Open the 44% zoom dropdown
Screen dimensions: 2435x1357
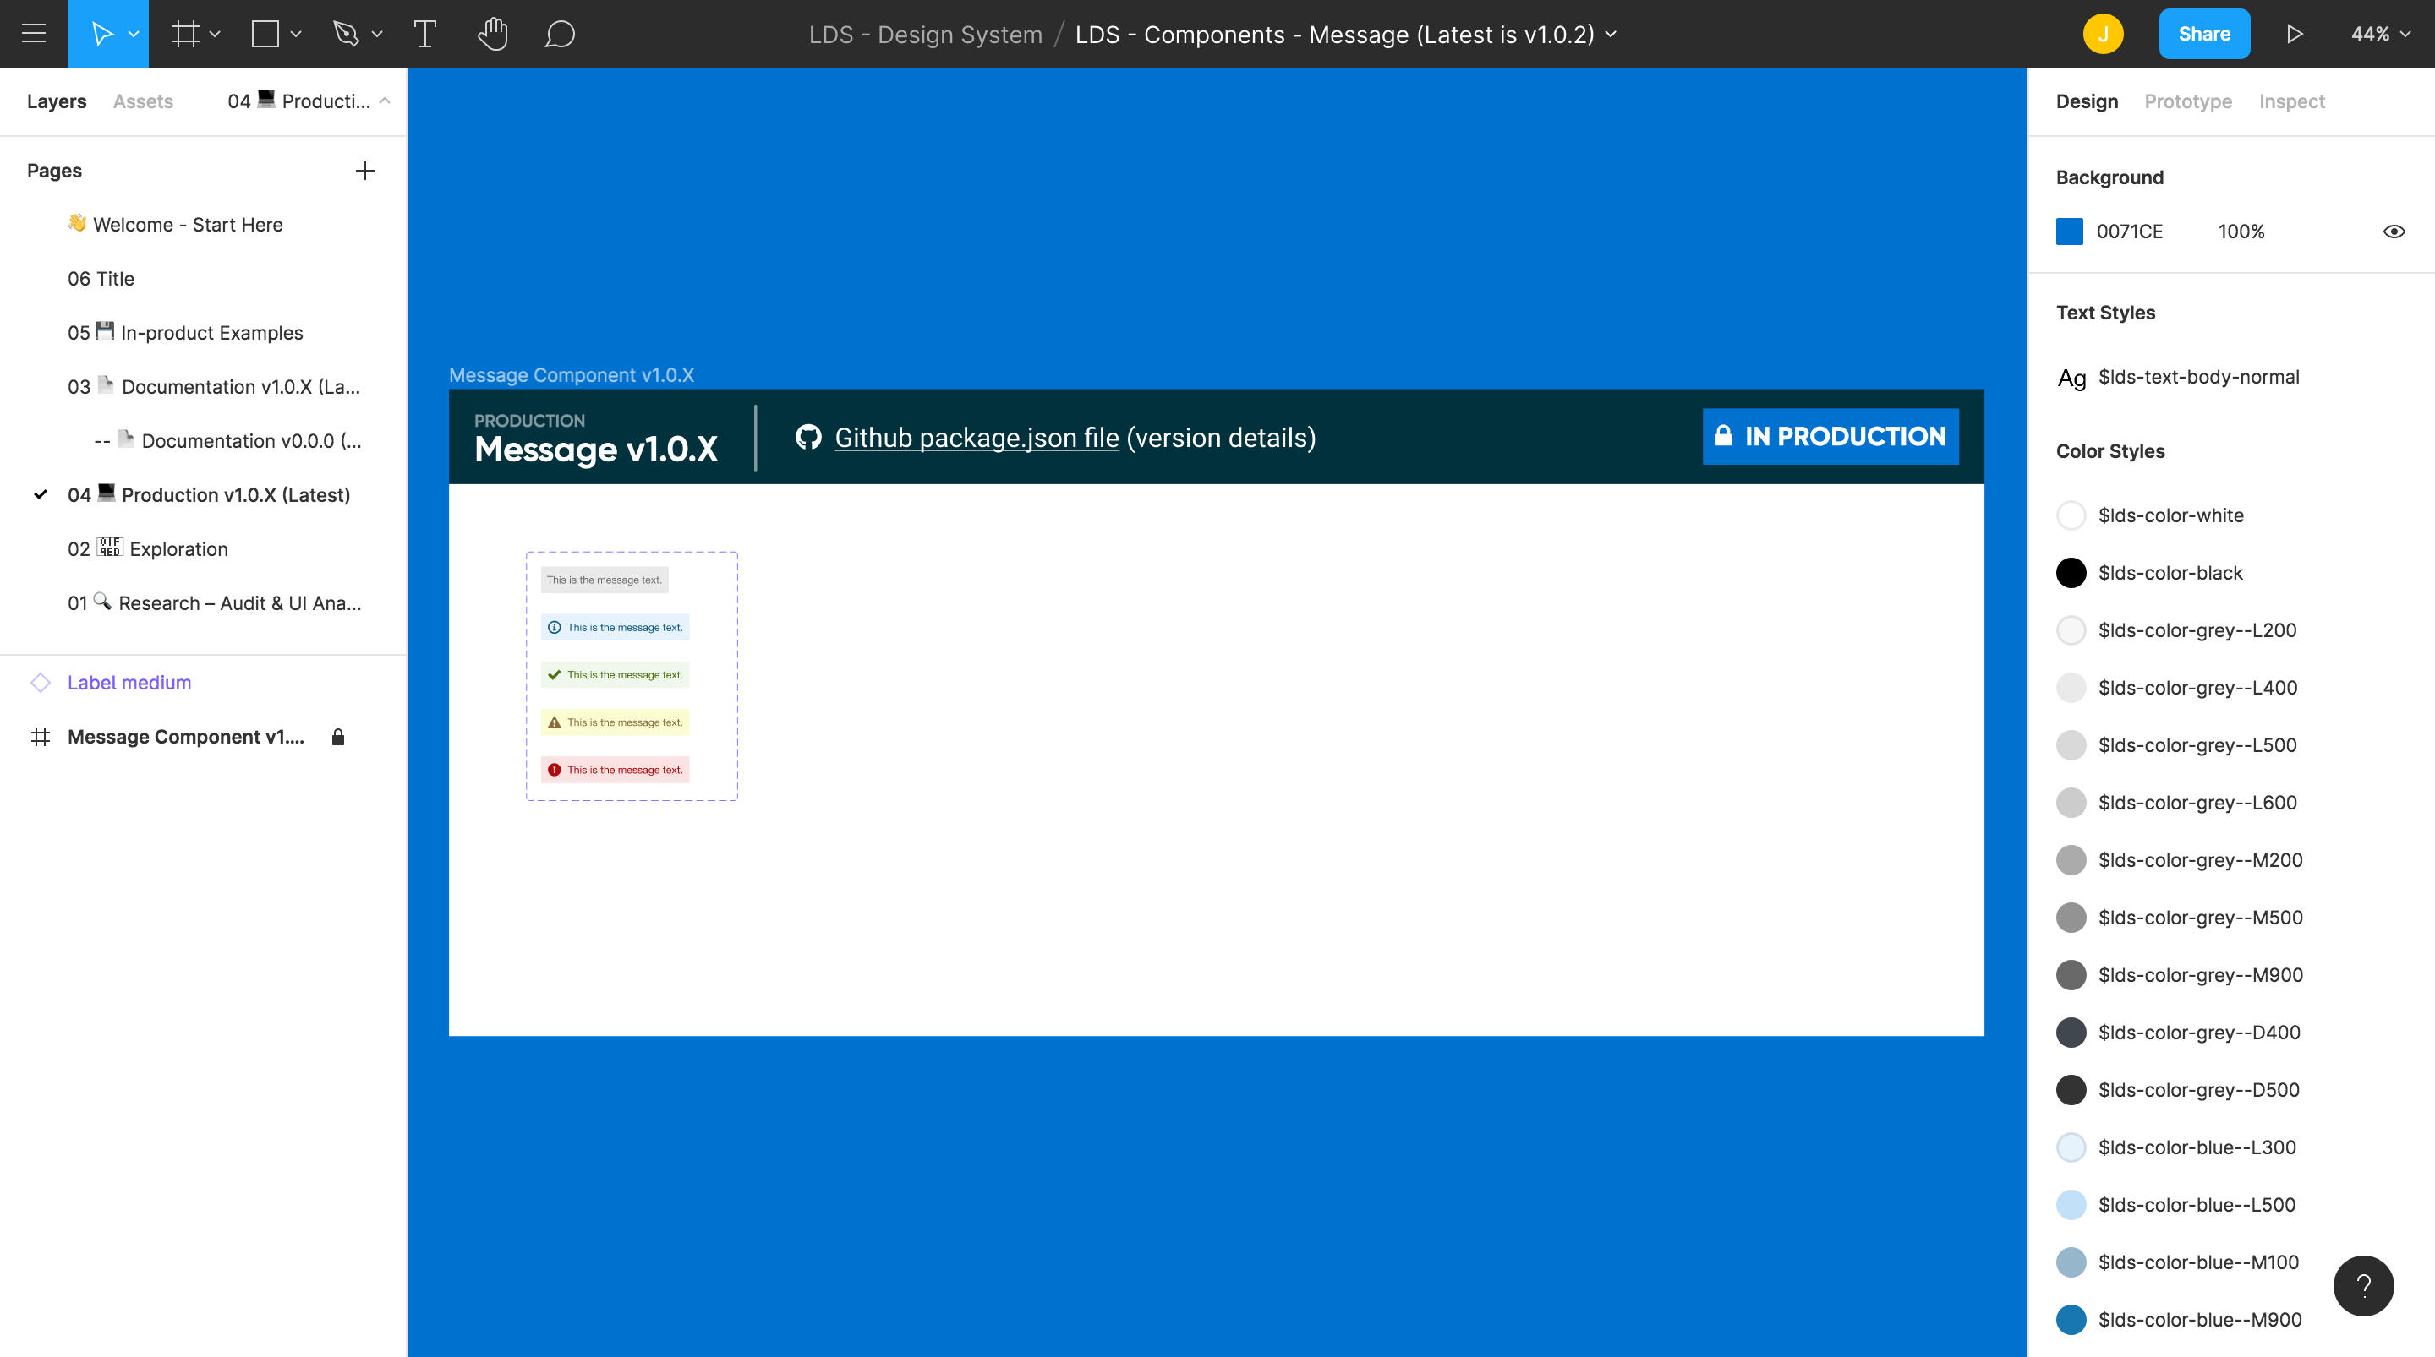(2379, 34)
